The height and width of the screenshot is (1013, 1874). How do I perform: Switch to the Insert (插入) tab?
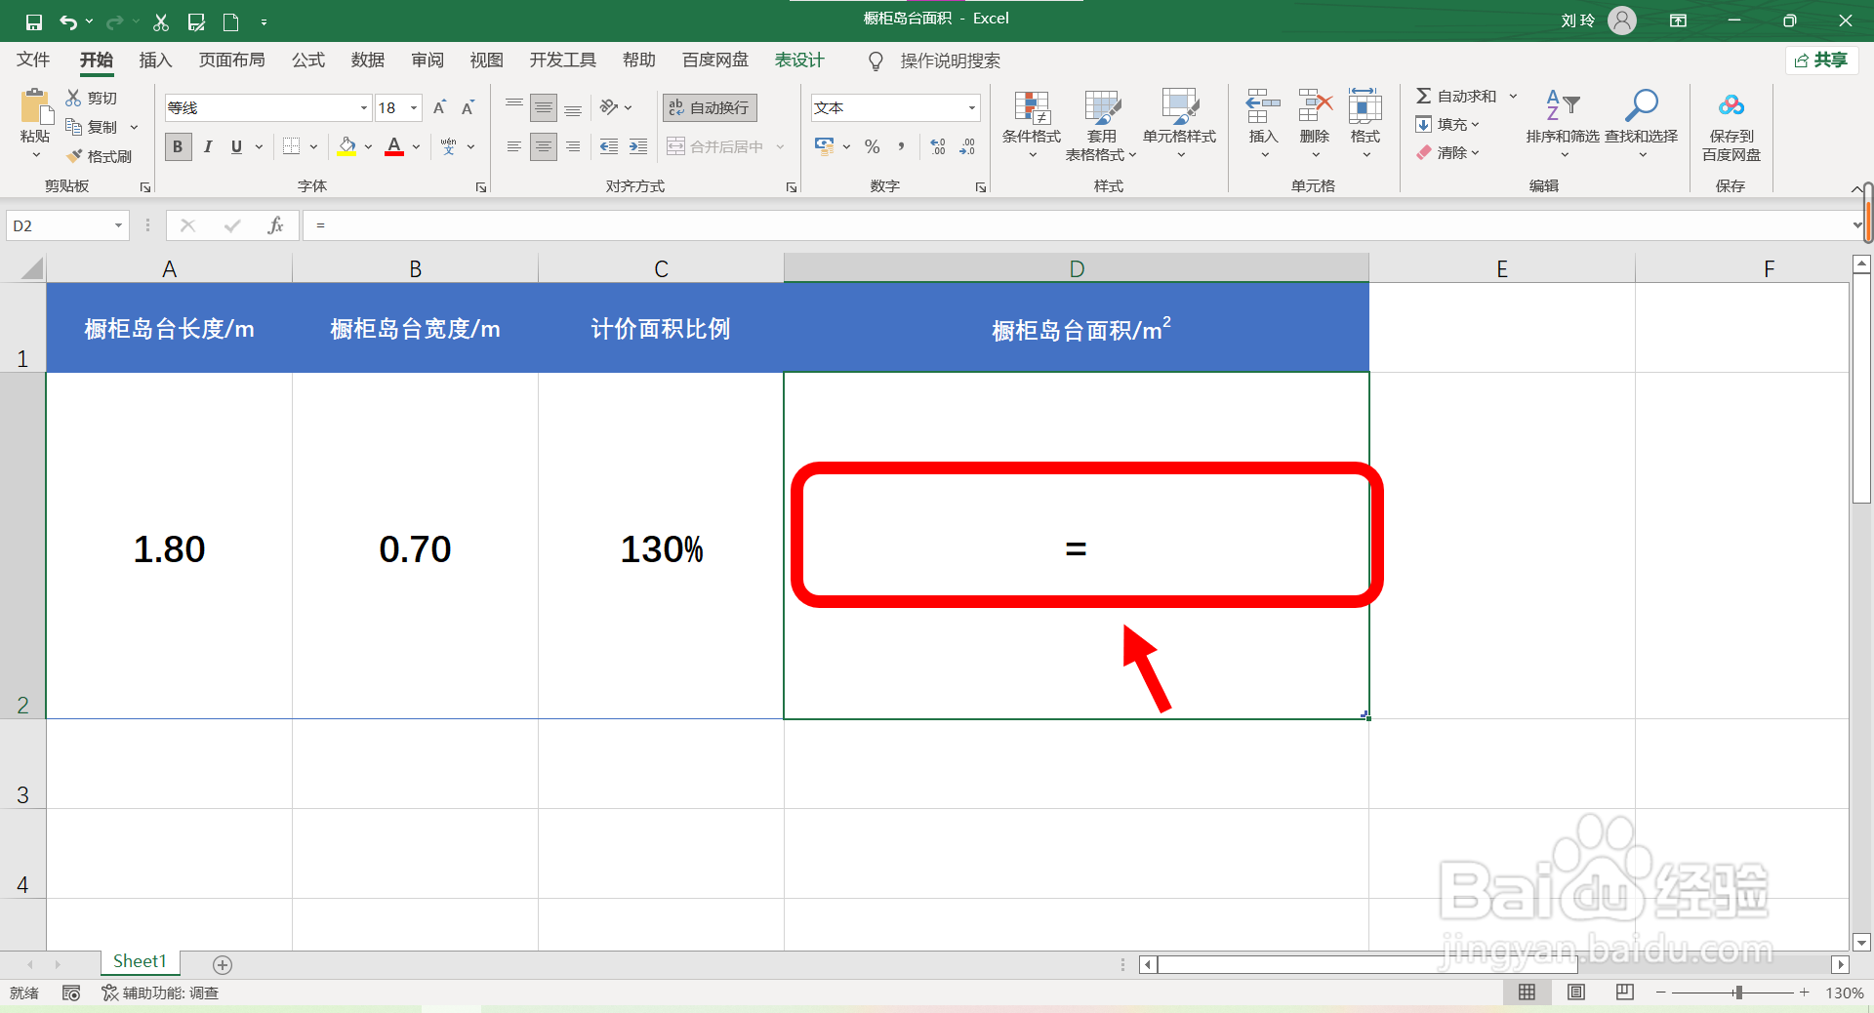[155, 61]
